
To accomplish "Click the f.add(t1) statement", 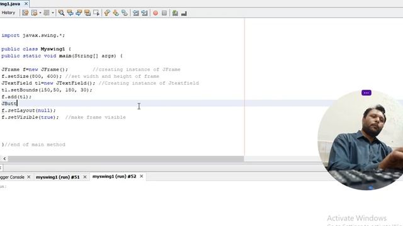I will click(16, 97).
